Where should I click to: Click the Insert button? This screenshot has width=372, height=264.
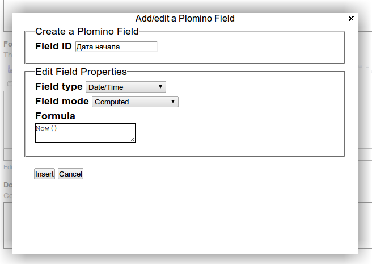pyautogui.click(x=44, y=174)
